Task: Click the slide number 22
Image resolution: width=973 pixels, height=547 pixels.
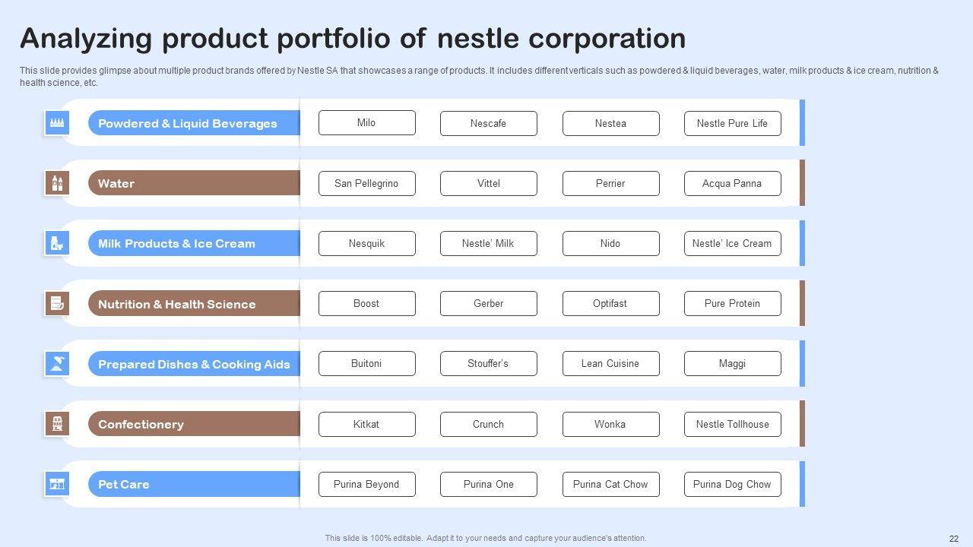Action: 954,538
